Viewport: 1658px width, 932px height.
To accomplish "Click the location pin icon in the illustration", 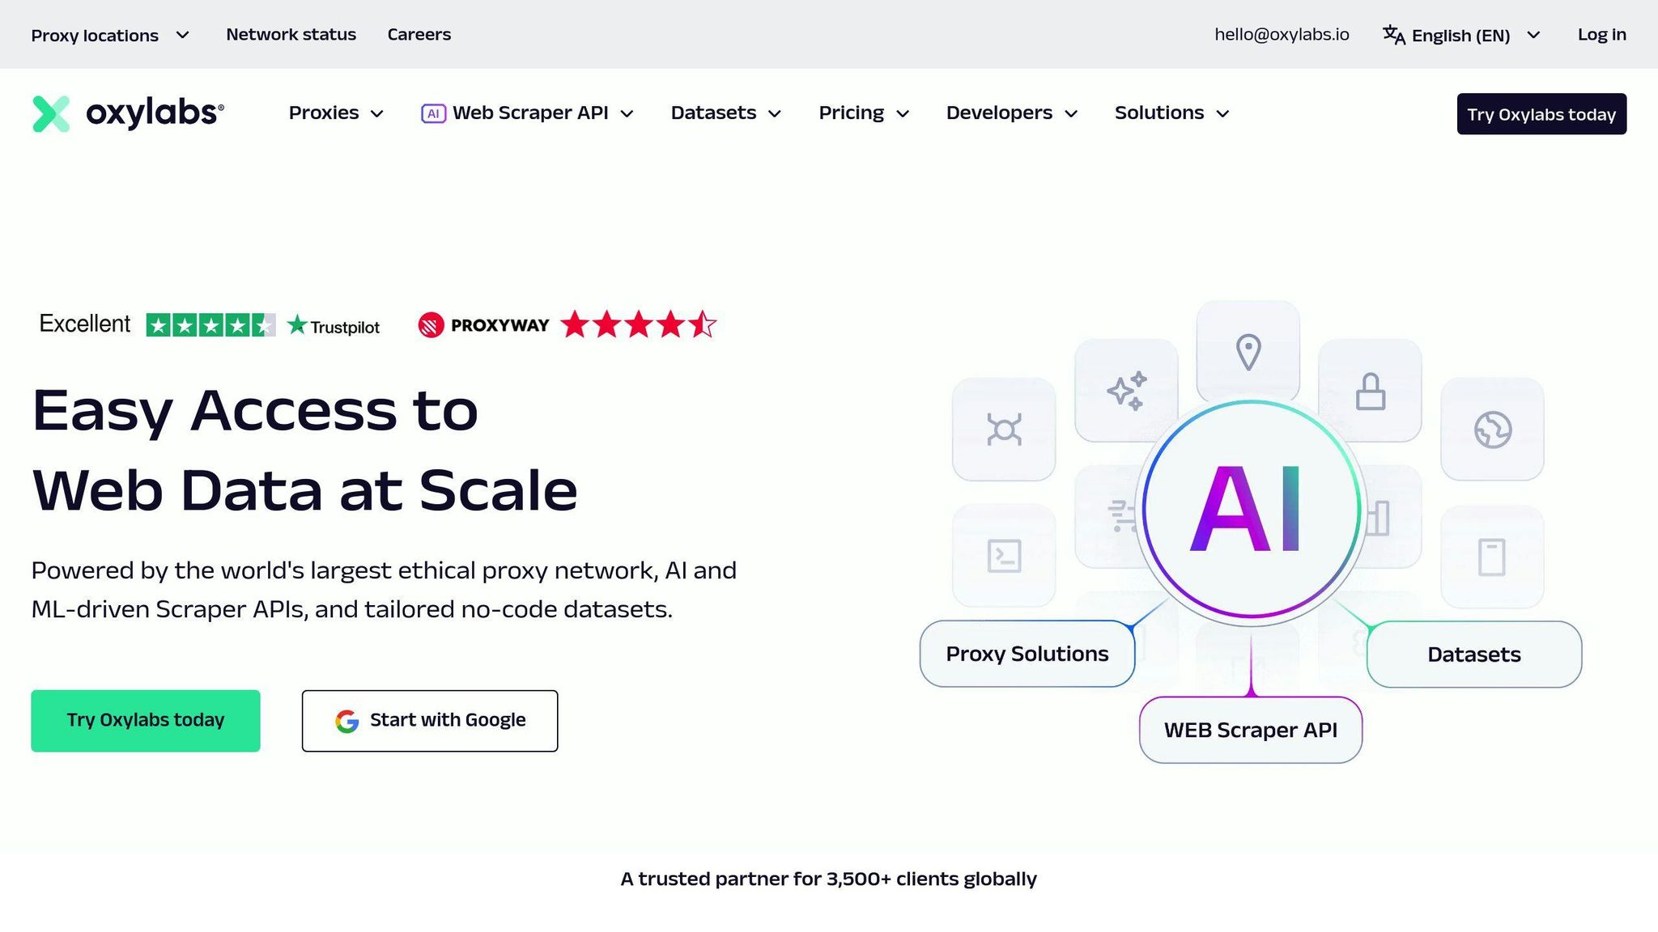I will [x=1248, y=349].
